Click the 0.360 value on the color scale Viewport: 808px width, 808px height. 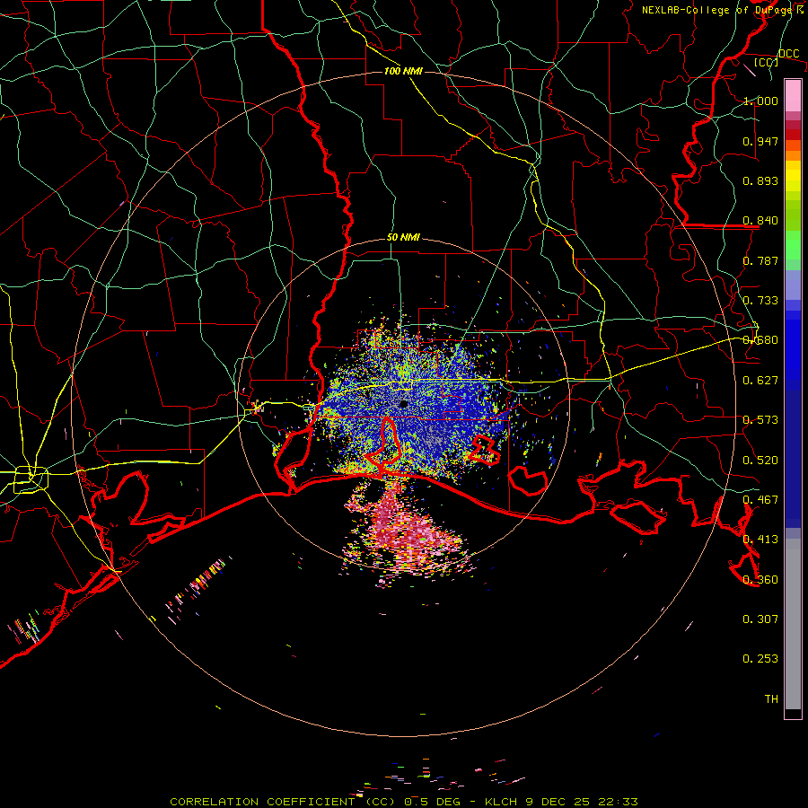tap(760, 580)
